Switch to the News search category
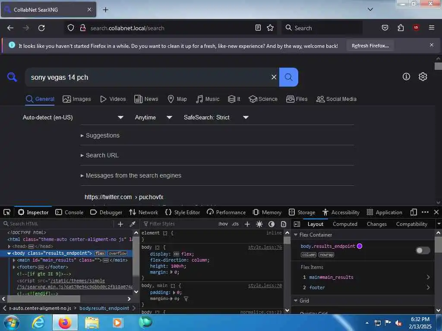This screenshot has width=442, height=331. pos(146,99)
